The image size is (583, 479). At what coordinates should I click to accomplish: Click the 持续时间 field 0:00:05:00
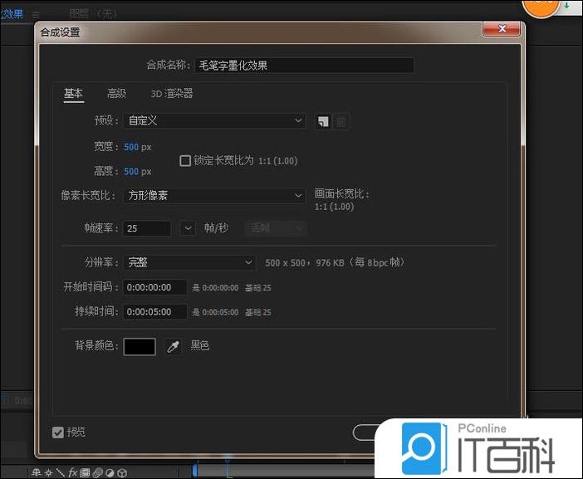[x=154, y=312]
